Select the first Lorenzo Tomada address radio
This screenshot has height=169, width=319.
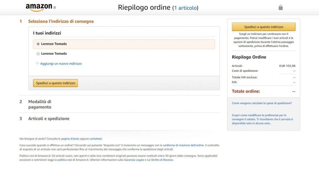pos(38,44)
